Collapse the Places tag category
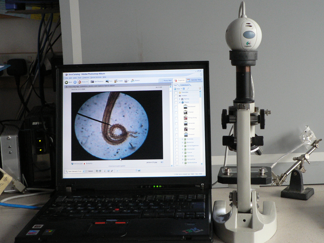Image resolution: width=324 pixels, height=243 pixels. tap(180, 103)
